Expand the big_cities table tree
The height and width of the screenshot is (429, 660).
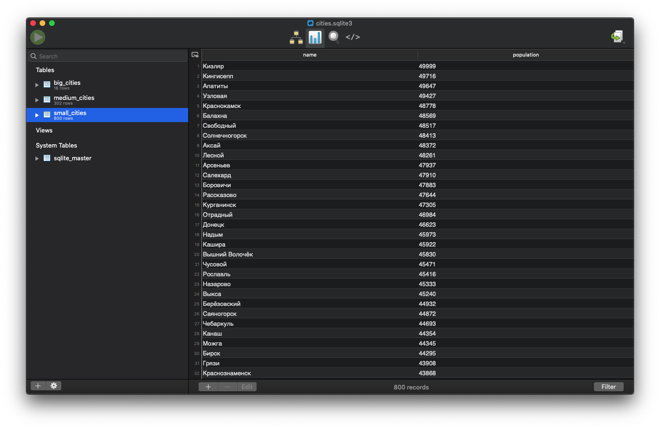click(x=37, y=85)
